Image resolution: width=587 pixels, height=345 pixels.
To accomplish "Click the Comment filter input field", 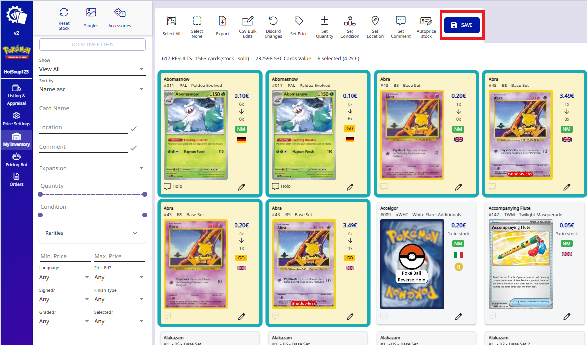I will (84, 147).
